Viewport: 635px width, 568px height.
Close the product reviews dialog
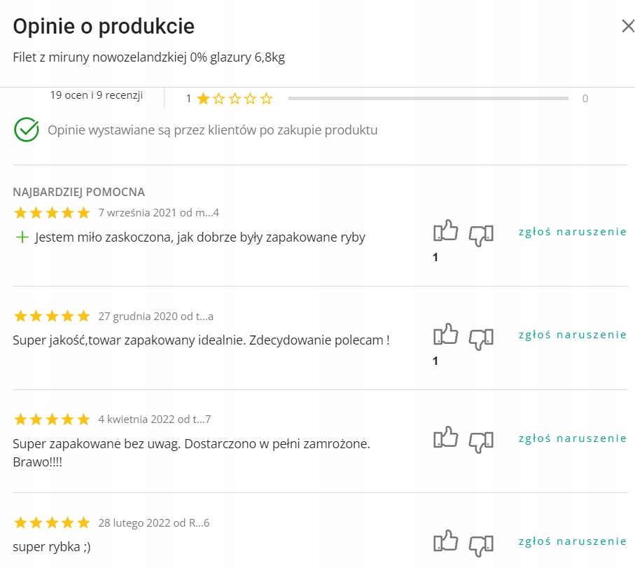point(627,27)
